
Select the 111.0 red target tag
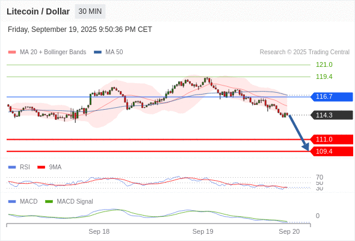(x=332, y=139)
